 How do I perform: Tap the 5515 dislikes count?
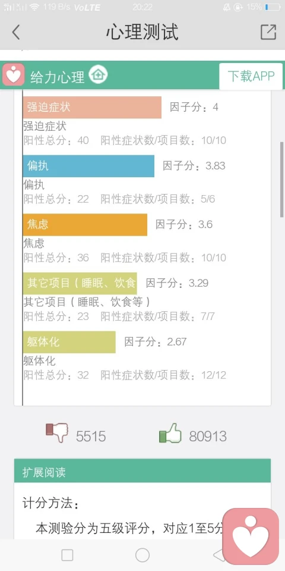pos(91,436)
